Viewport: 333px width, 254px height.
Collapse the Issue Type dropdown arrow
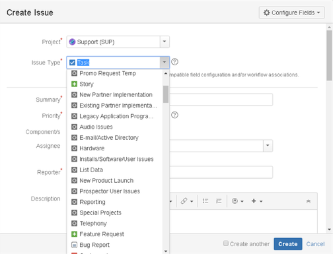coord(165,62)
